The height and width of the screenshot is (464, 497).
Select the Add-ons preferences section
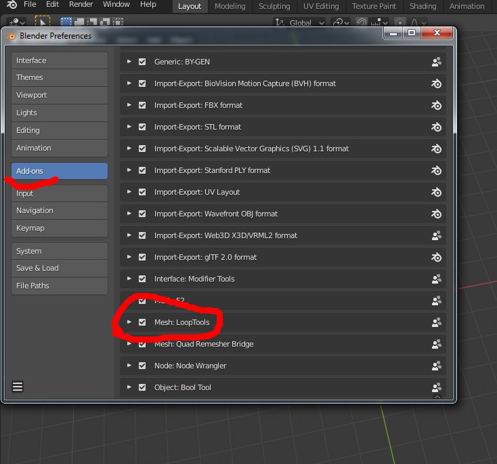(x=60, y=171)
